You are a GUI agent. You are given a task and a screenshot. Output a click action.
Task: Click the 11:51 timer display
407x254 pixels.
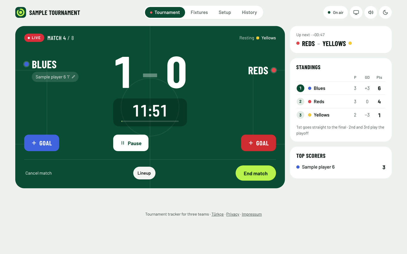pos(150,111)
